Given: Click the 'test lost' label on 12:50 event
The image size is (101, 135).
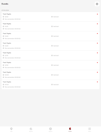Looking at the screenshot, I should (56, 65).
